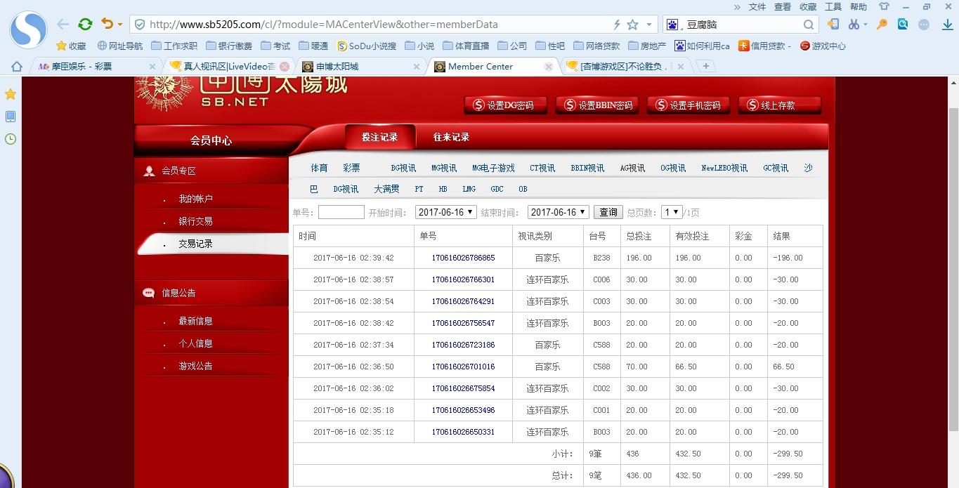Open the sidebar history clock icon
Image resolution: width=959 pixels, height=488 pixels.
pos(11,139)
